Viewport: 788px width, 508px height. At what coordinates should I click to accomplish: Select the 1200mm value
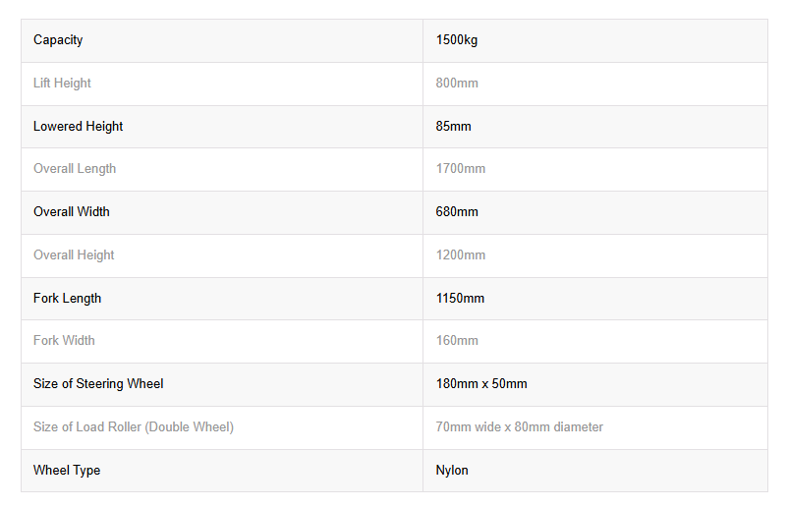coord(461,255)
